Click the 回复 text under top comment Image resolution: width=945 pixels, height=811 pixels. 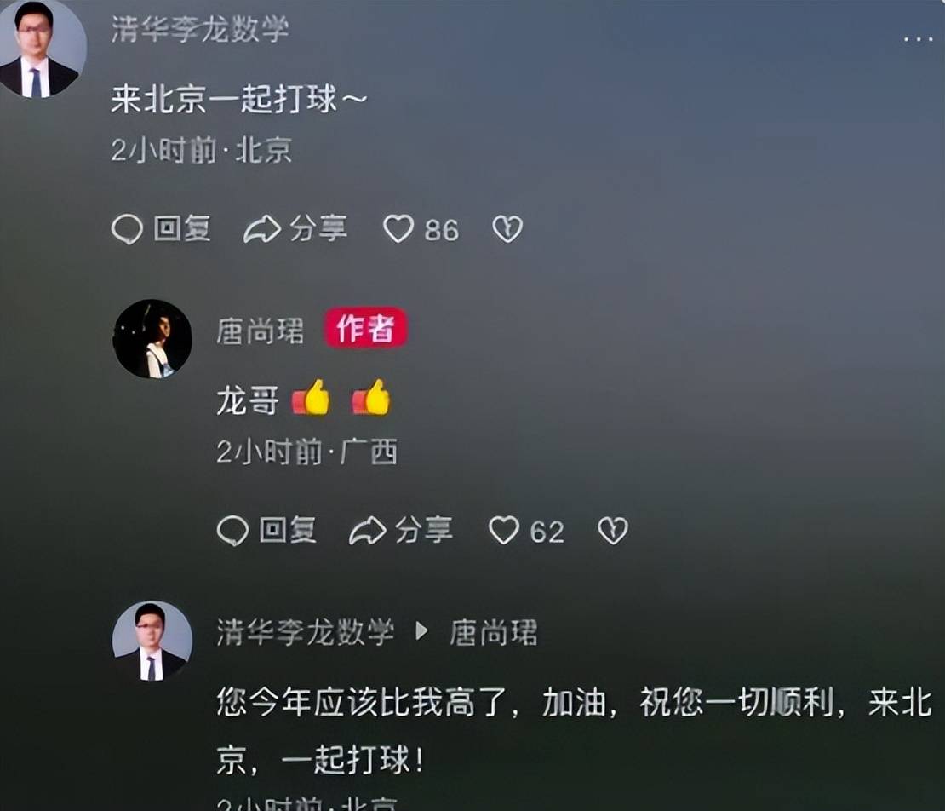(182, 228)
